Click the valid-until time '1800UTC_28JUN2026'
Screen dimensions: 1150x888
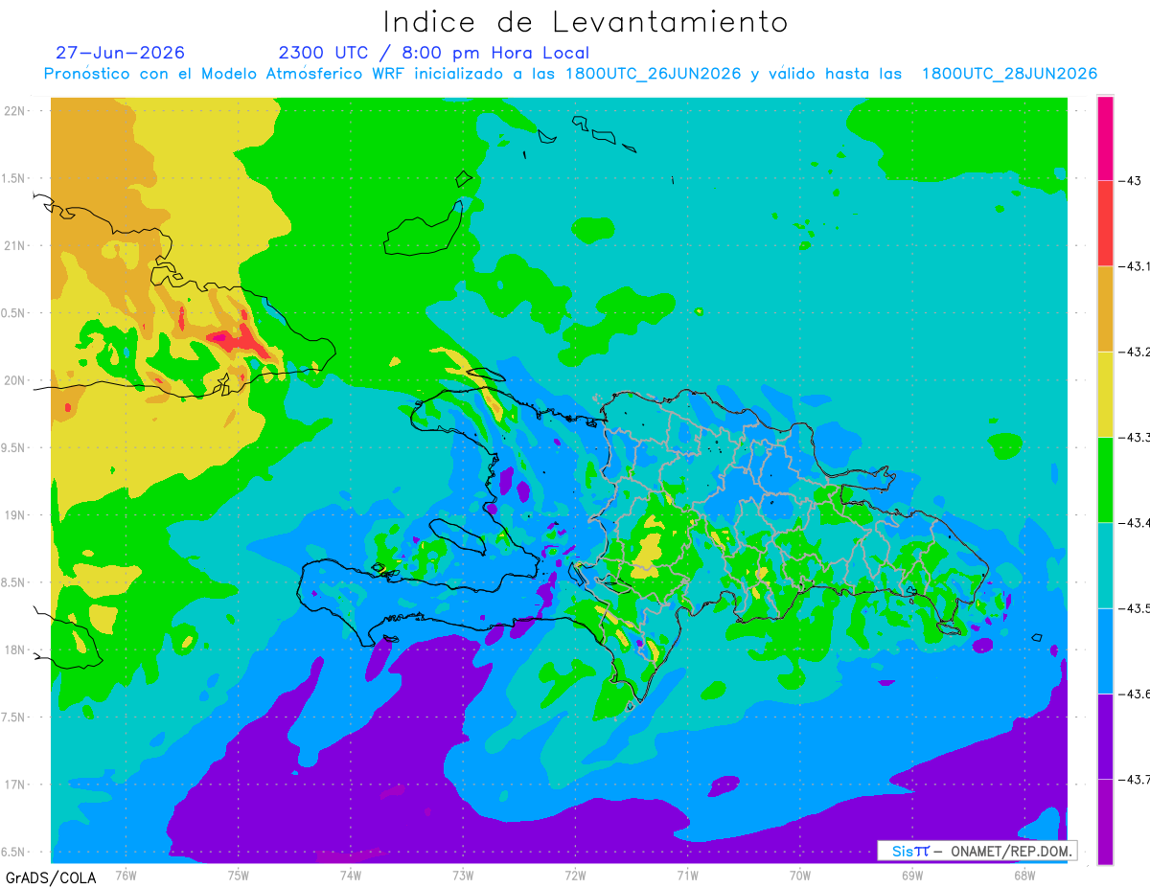1009,74
